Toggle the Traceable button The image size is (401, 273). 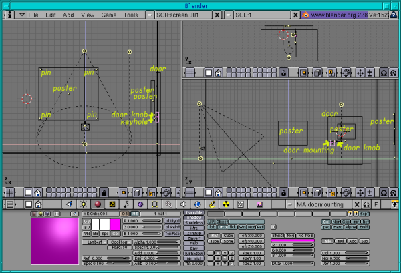tap(194, 212)
